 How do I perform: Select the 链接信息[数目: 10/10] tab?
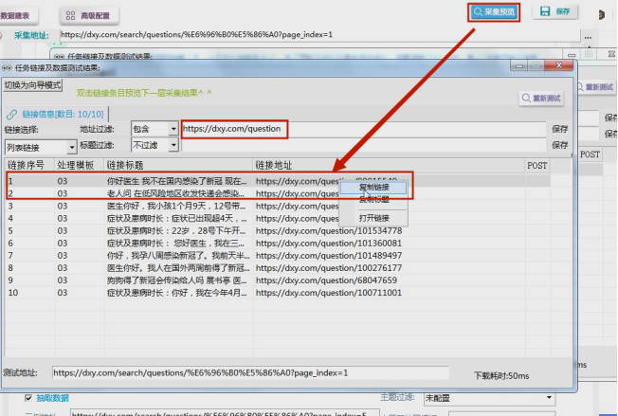[57, 115]
